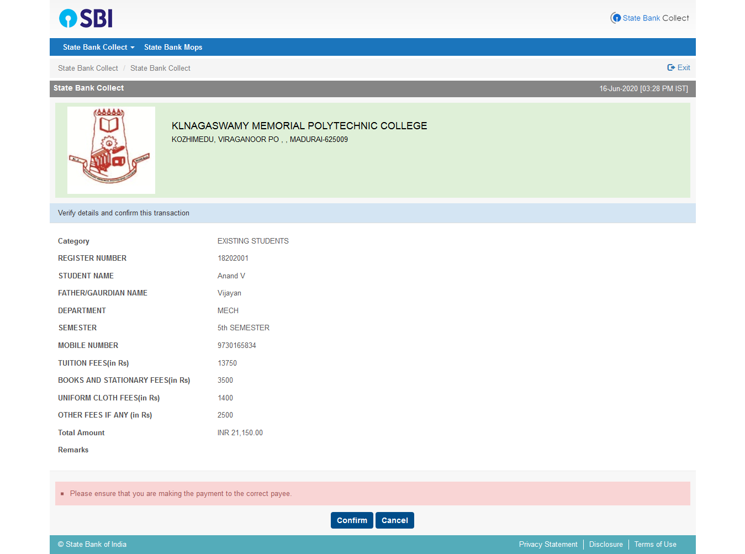Click the Total Amount label
Viewport: 745px width, 554px height.
click(x=81, y=432)
